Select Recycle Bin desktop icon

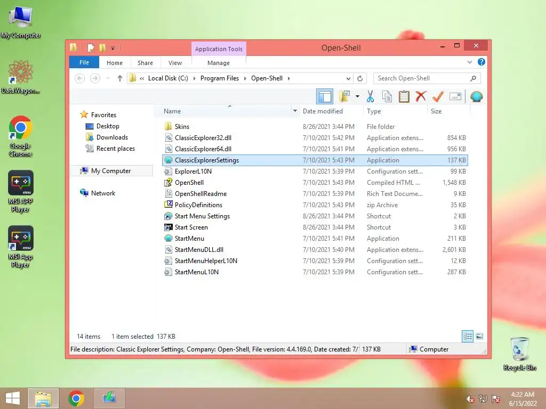[x=519, y=354]
